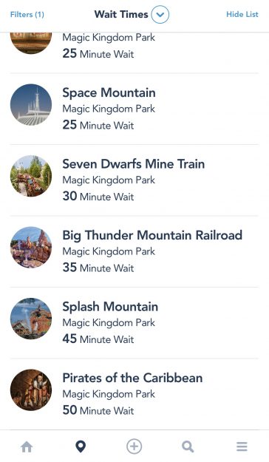Select the map pin location icon
269x462 pixels.
81,446
